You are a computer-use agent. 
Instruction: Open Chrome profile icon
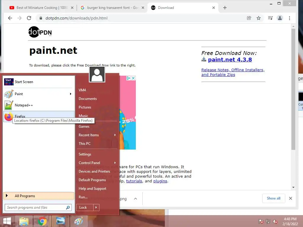280,18
